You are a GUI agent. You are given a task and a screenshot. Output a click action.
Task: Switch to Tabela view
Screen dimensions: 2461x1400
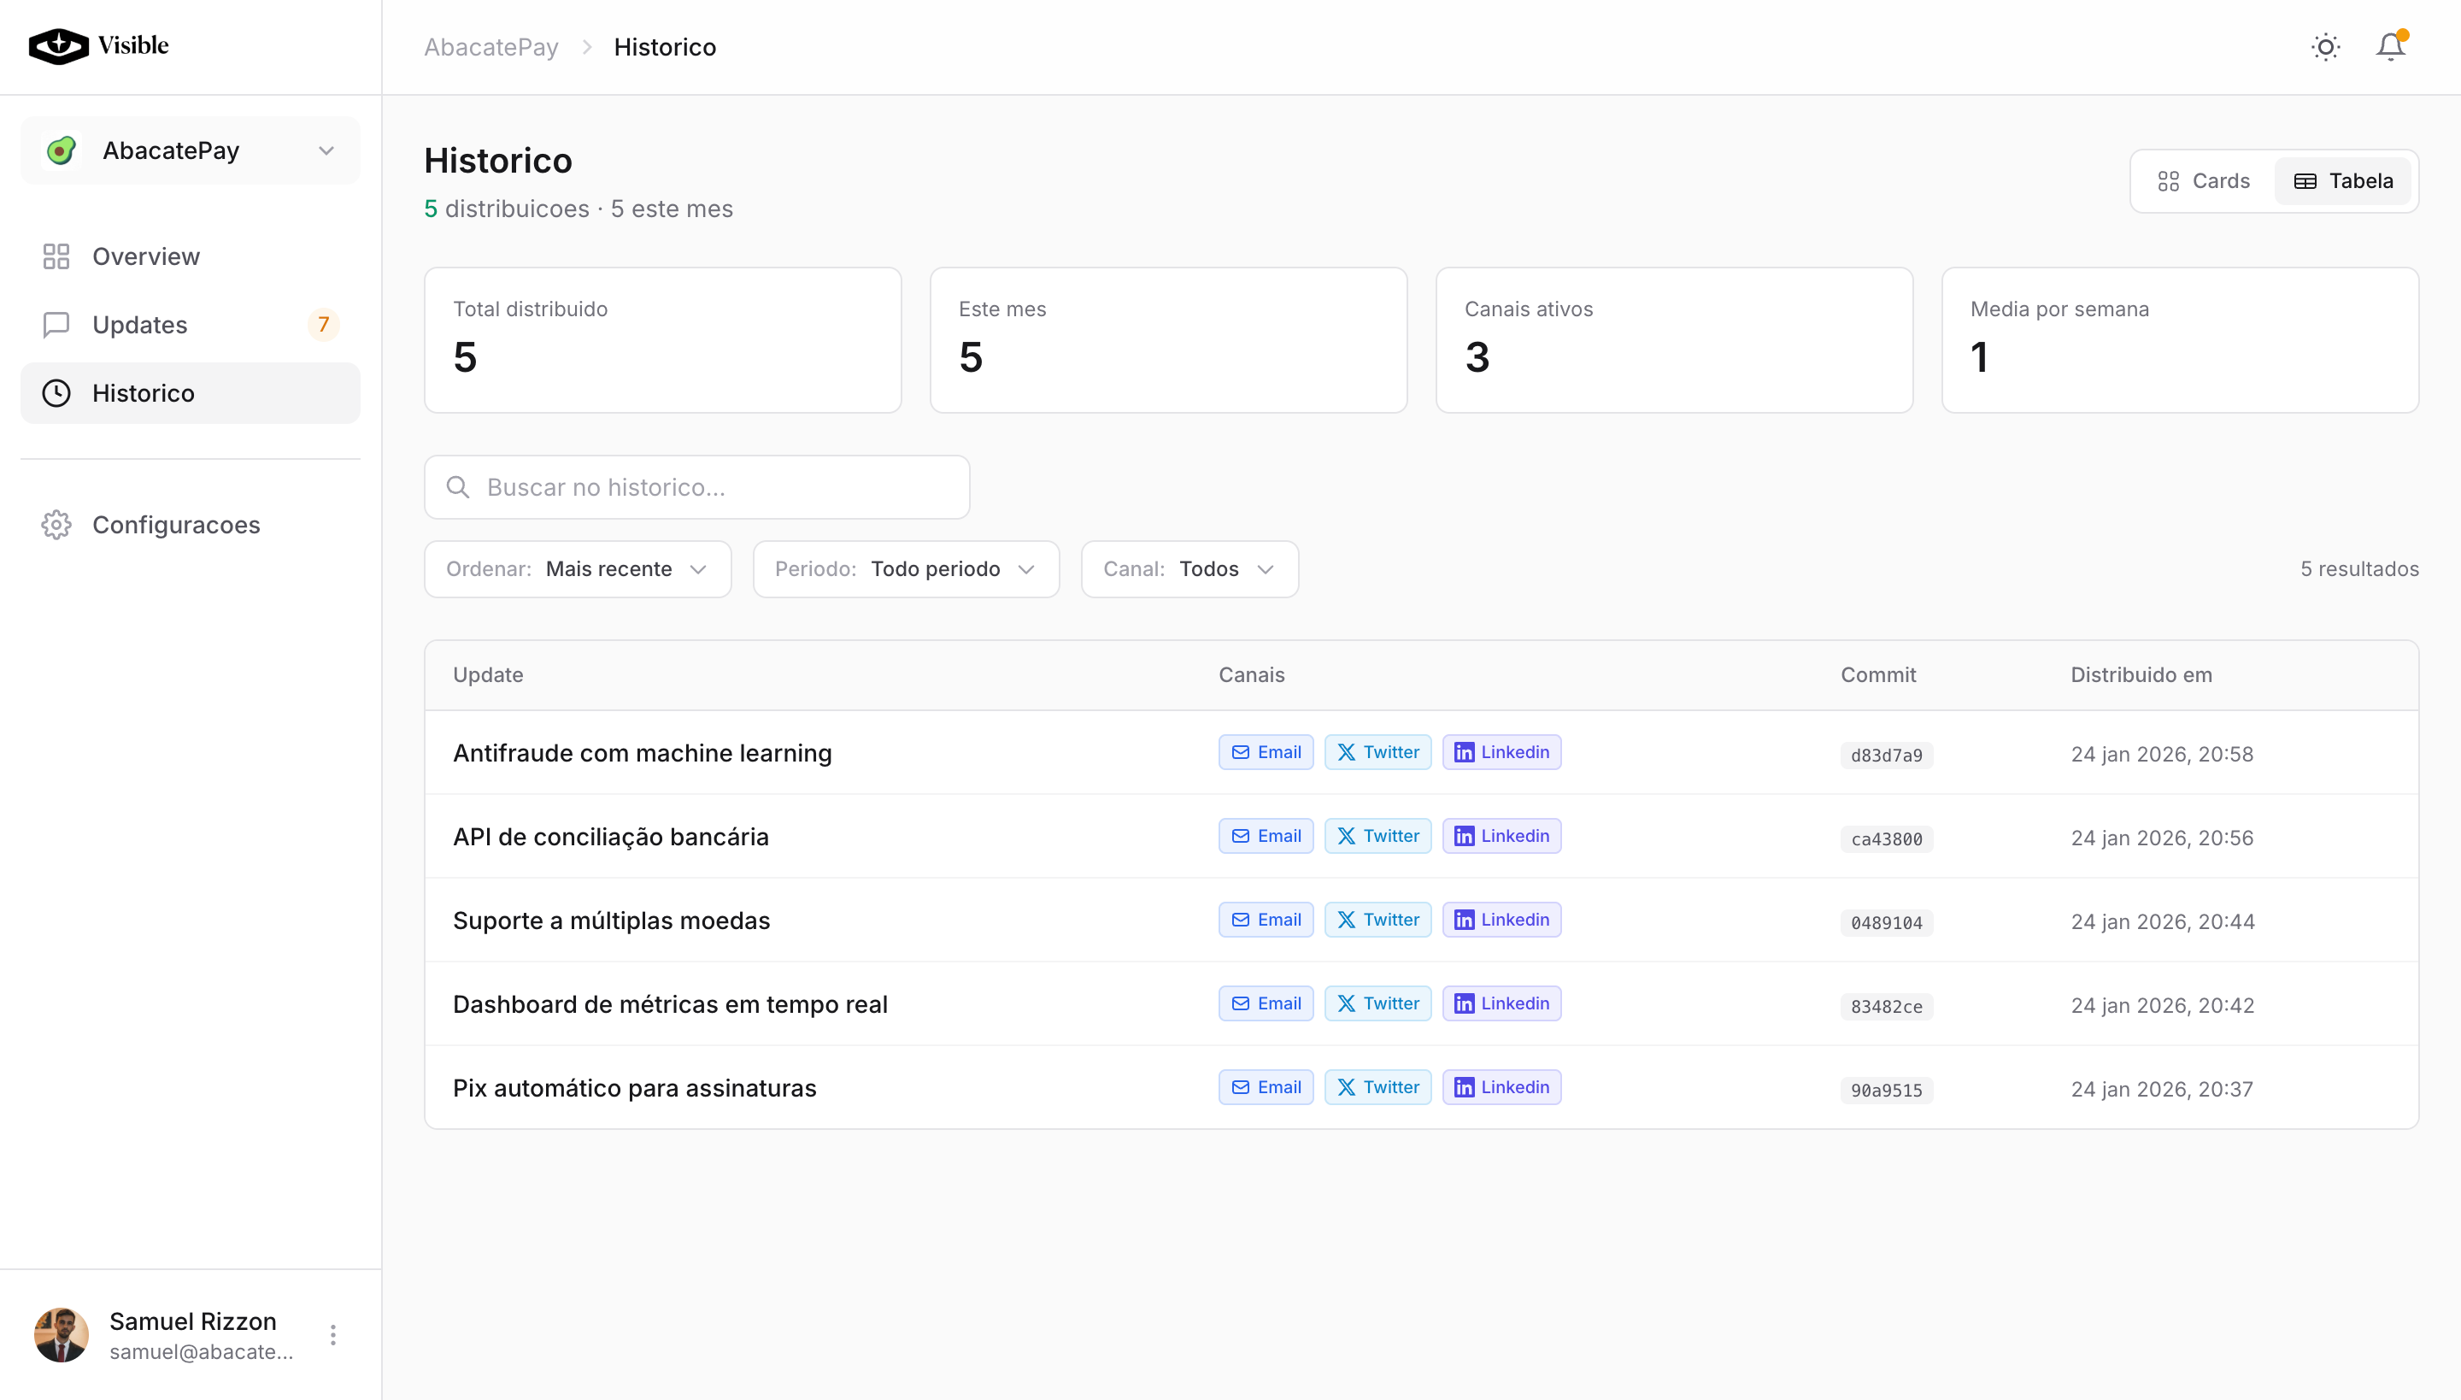tap(2343, 182)
